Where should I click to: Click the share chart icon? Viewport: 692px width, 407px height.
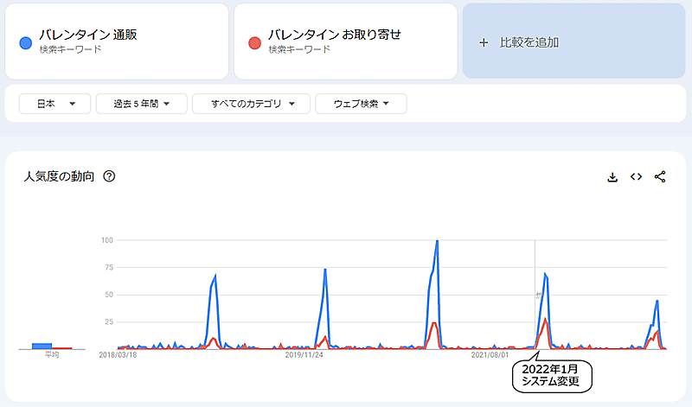660,177
